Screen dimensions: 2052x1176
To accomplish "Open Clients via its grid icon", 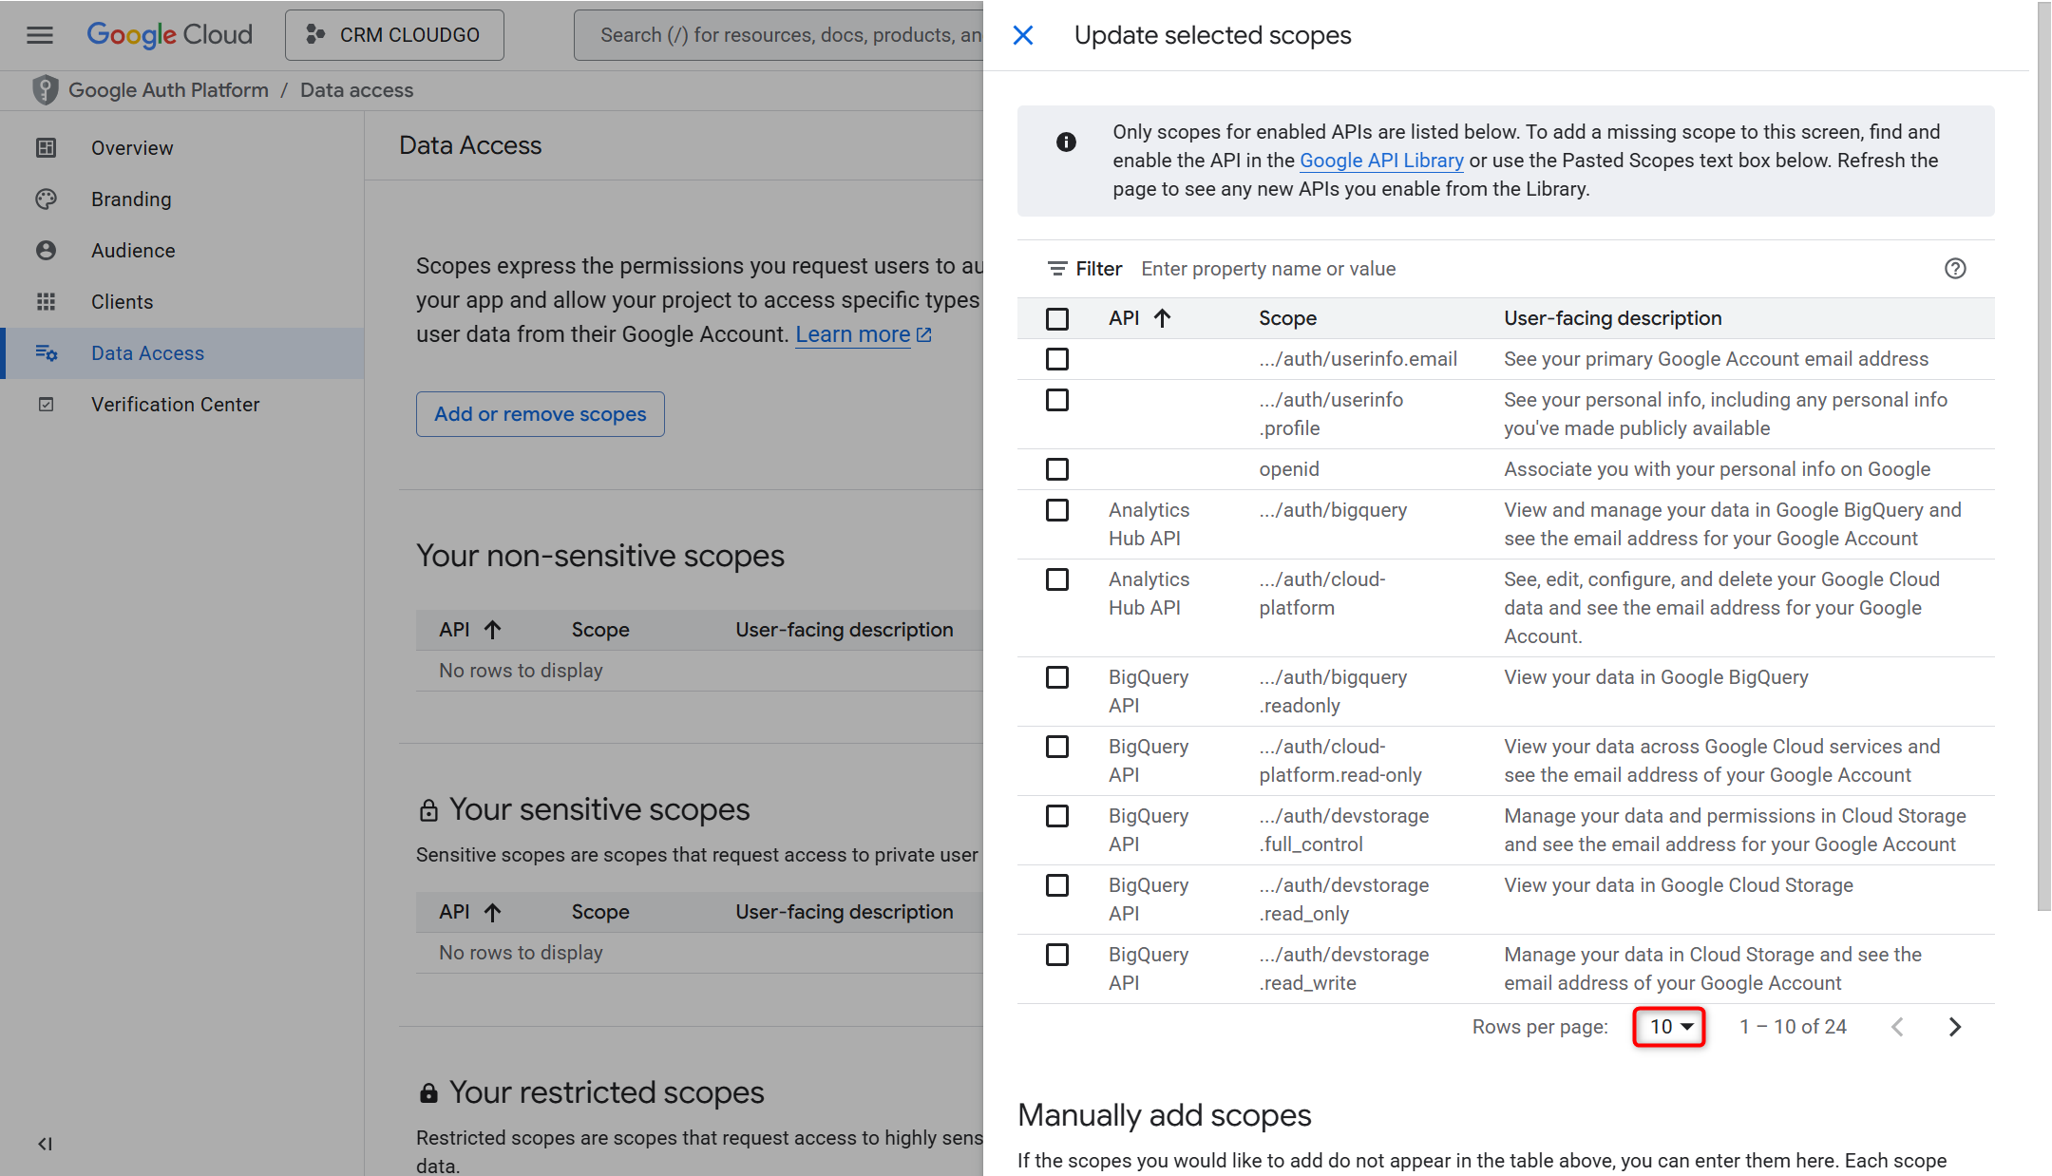I will point(47,301).
